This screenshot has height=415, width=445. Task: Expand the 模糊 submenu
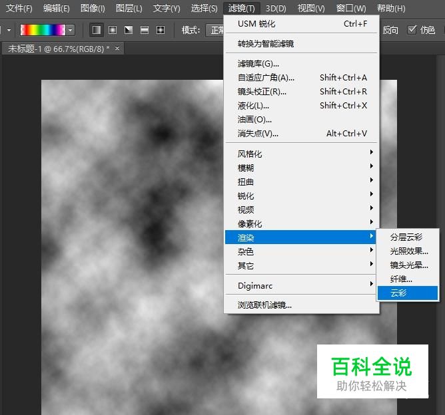coord(302,168)
